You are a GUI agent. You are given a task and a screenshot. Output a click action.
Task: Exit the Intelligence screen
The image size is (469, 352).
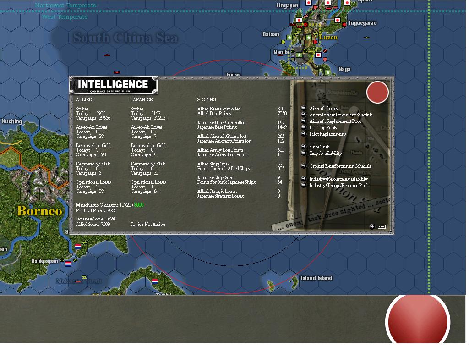[x=382, y=227]
